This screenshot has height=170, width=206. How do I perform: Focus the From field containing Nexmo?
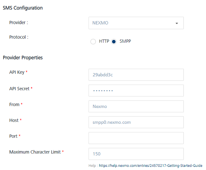click(x=136, y=106)
